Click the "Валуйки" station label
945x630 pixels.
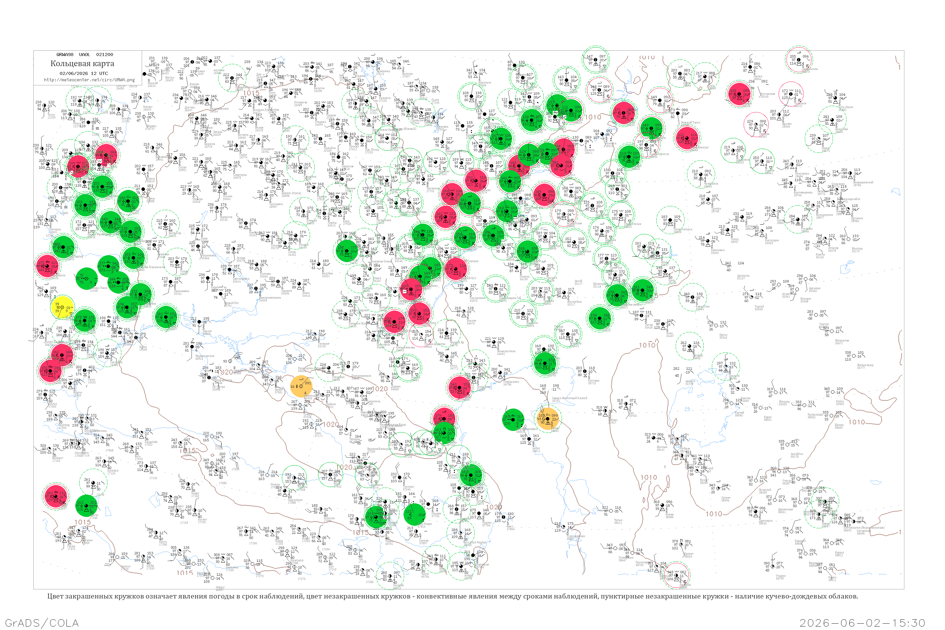328,273
